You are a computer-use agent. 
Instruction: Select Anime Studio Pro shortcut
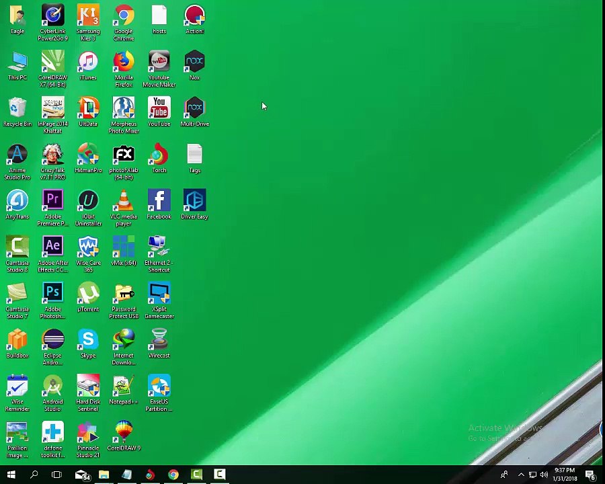coord(17,155)
